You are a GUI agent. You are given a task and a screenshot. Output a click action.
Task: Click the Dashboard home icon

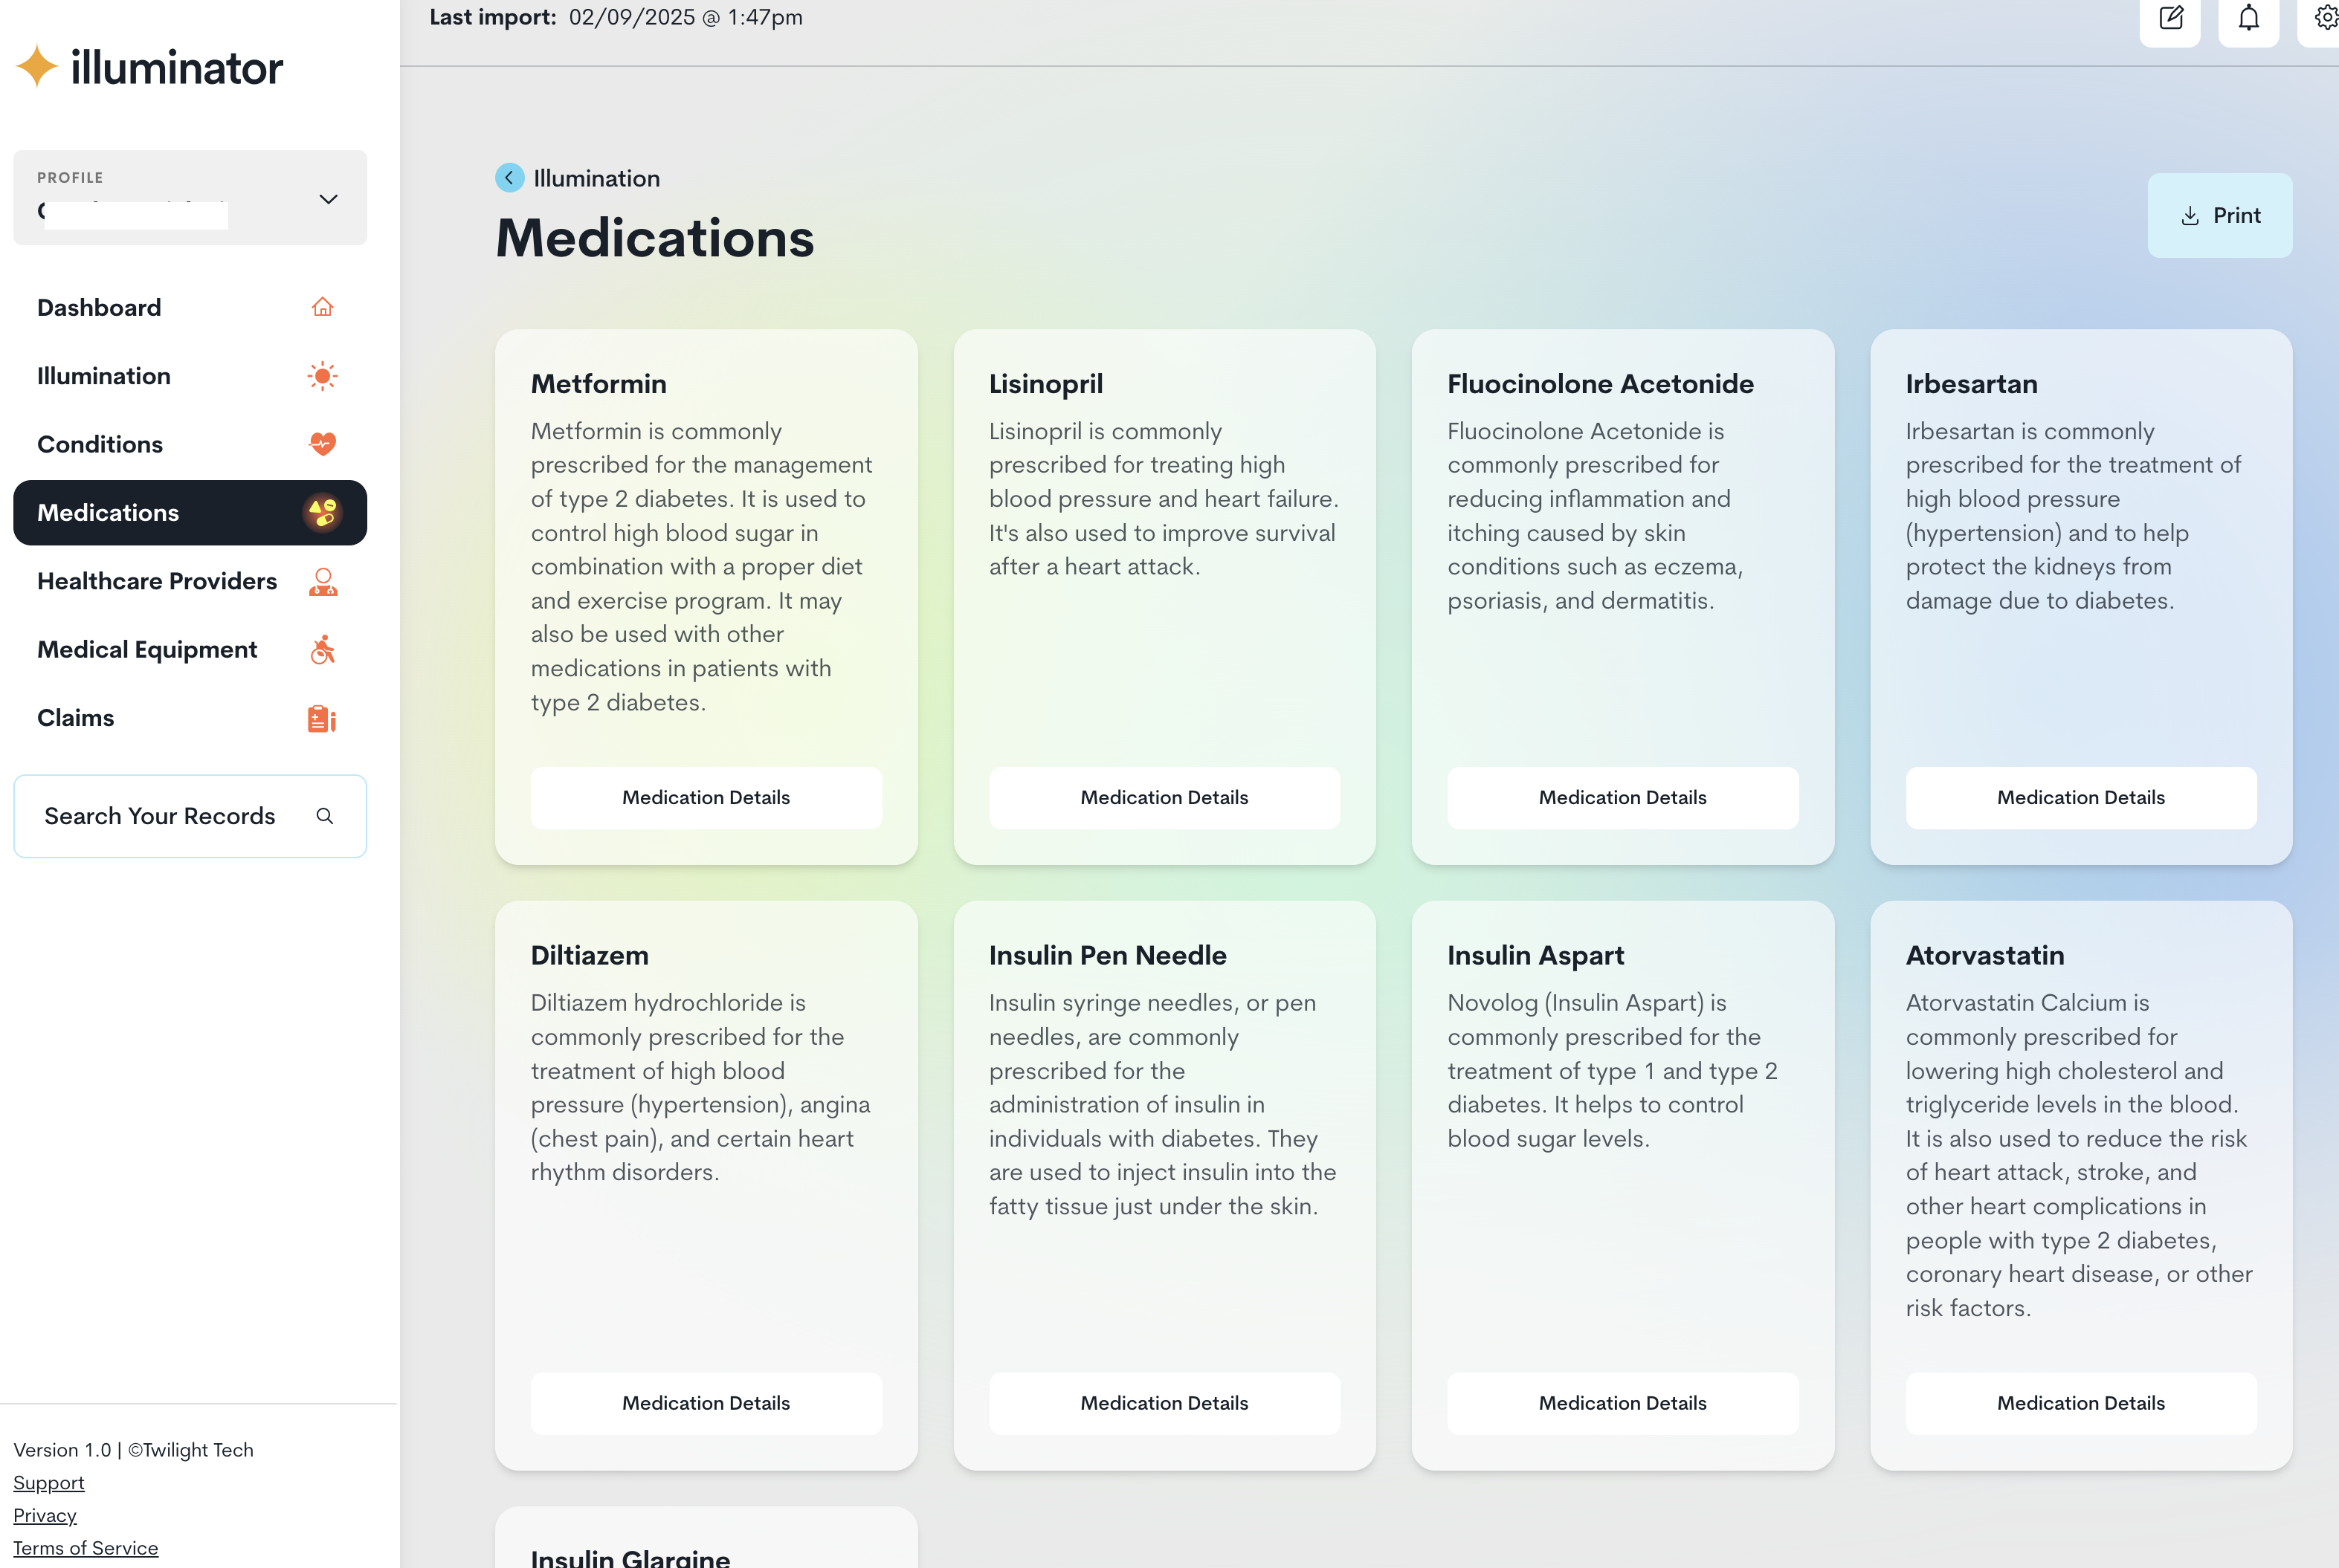[322, 307]
